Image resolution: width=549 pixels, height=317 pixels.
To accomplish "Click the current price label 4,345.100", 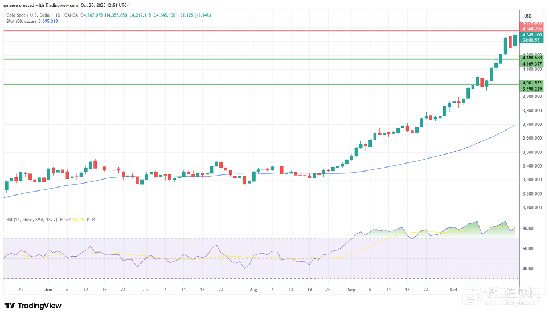I will click(x=532, y=35).
